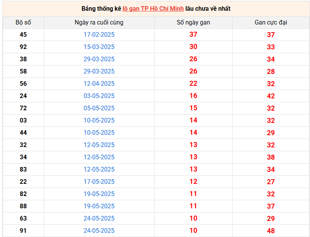Click Gan cực đại value 48 for number 91
Viewport: 310px width, 237px height.
(271, 230)
